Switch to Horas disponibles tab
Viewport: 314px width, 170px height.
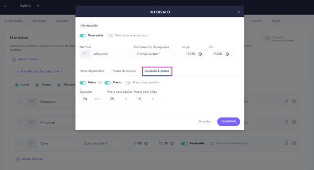coord(92,71)
